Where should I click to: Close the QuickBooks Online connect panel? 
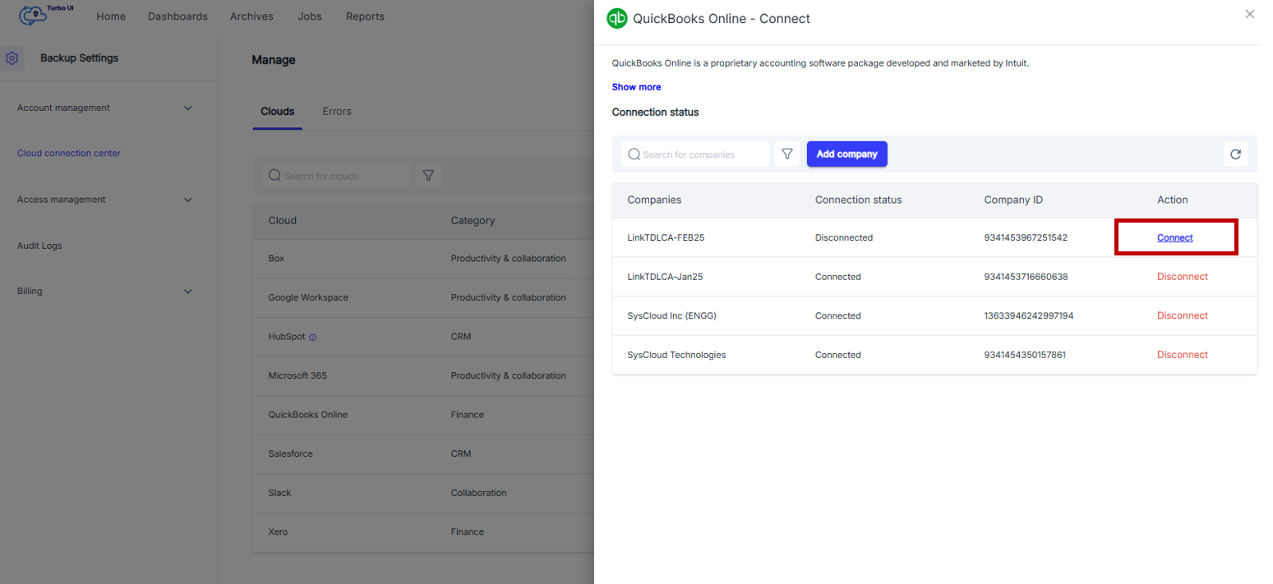click(x=1250, y=14)
